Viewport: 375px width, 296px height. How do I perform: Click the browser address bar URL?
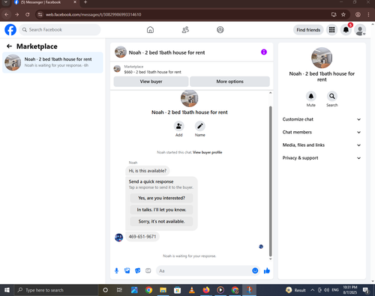(93, 14)
